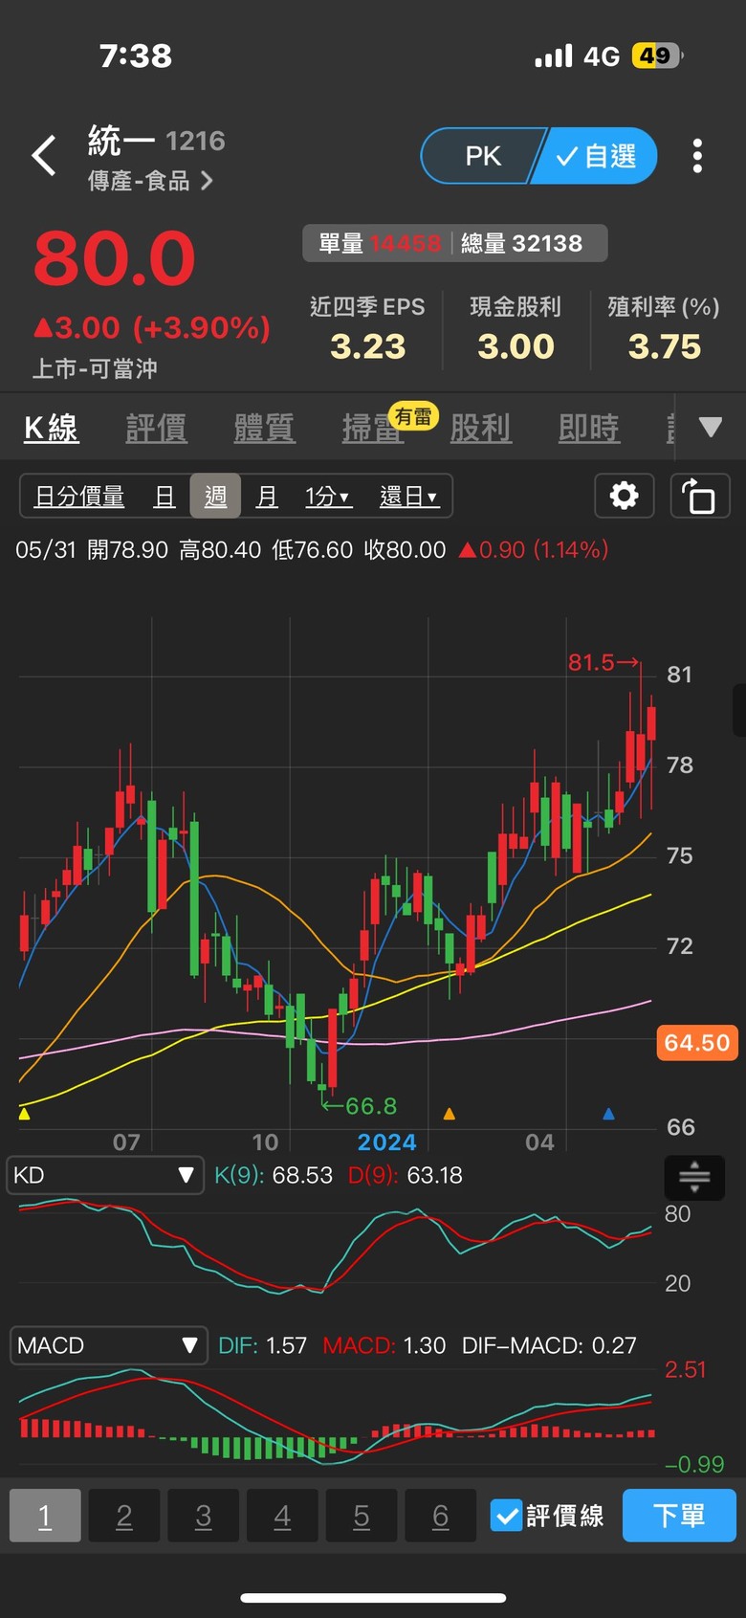746x1618 pixels.
Task: Switch to the 體質 tab
Action: tap(265, 428)
